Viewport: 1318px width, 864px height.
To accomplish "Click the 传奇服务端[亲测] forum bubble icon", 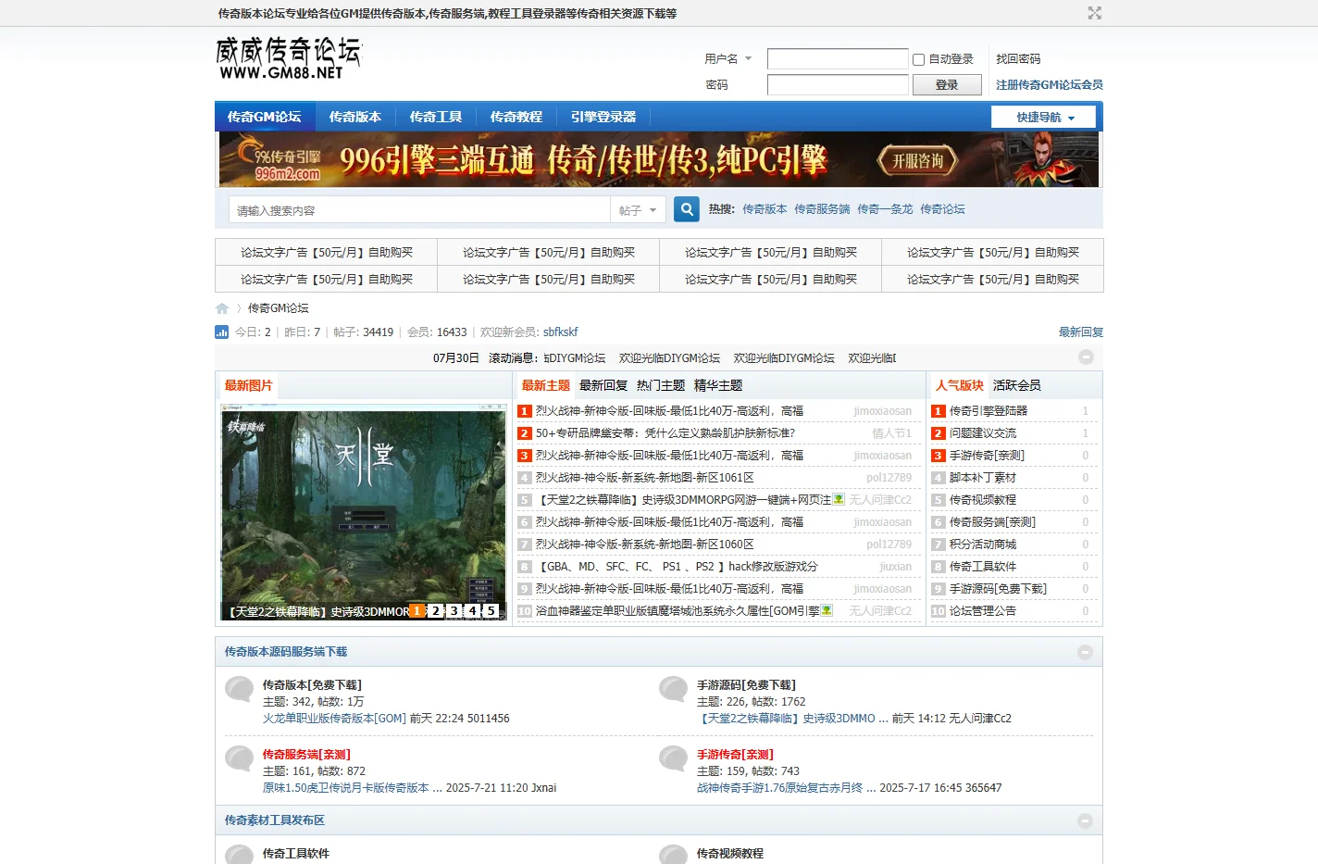I will [239, 758].
